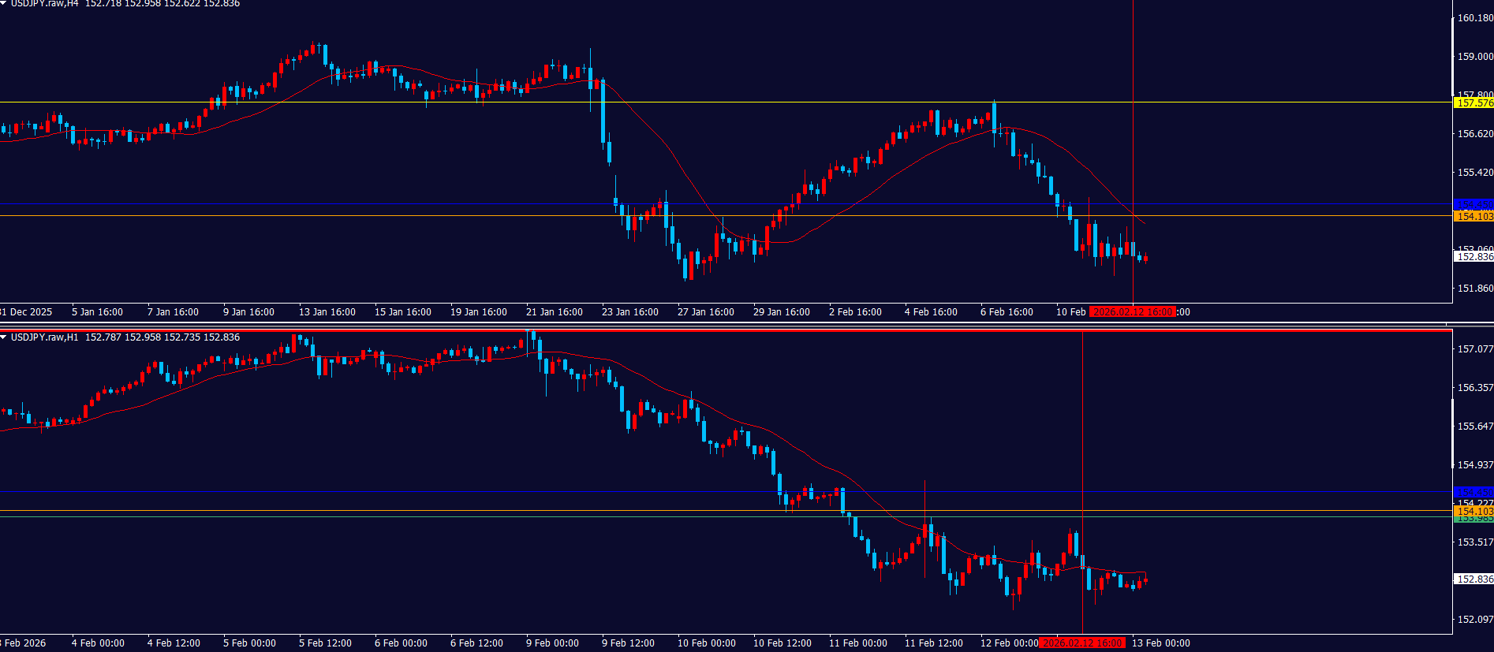The image size is (1494, 652).
Task: Click the USDJPY.raw,H1 chart title text
Action: pos(44,337)
